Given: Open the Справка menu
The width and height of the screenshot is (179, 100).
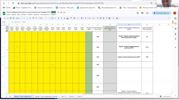Looking at the screenshot, I should click(x=53, y=14).
